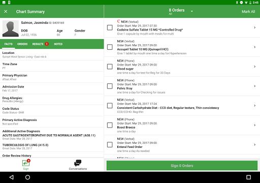Screen dimensions: 260x183
Task: Tap the patient name Salmon, Jasminda
Action: pyautogui.click(x=35, y=22)
